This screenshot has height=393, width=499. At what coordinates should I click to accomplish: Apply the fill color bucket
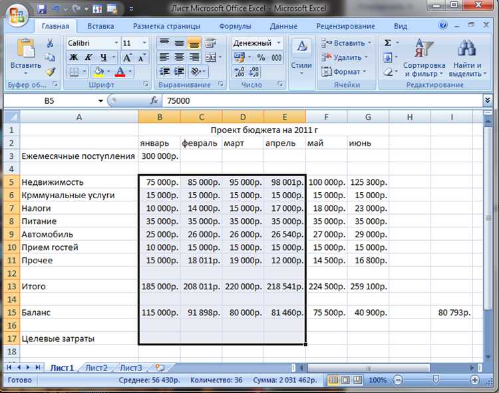click(x=99, y=72)
